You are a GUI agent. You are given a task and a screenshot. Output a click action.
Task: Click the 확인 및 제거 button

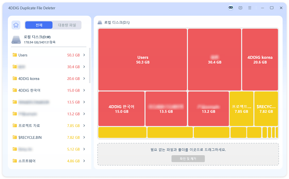coord(188,159)
